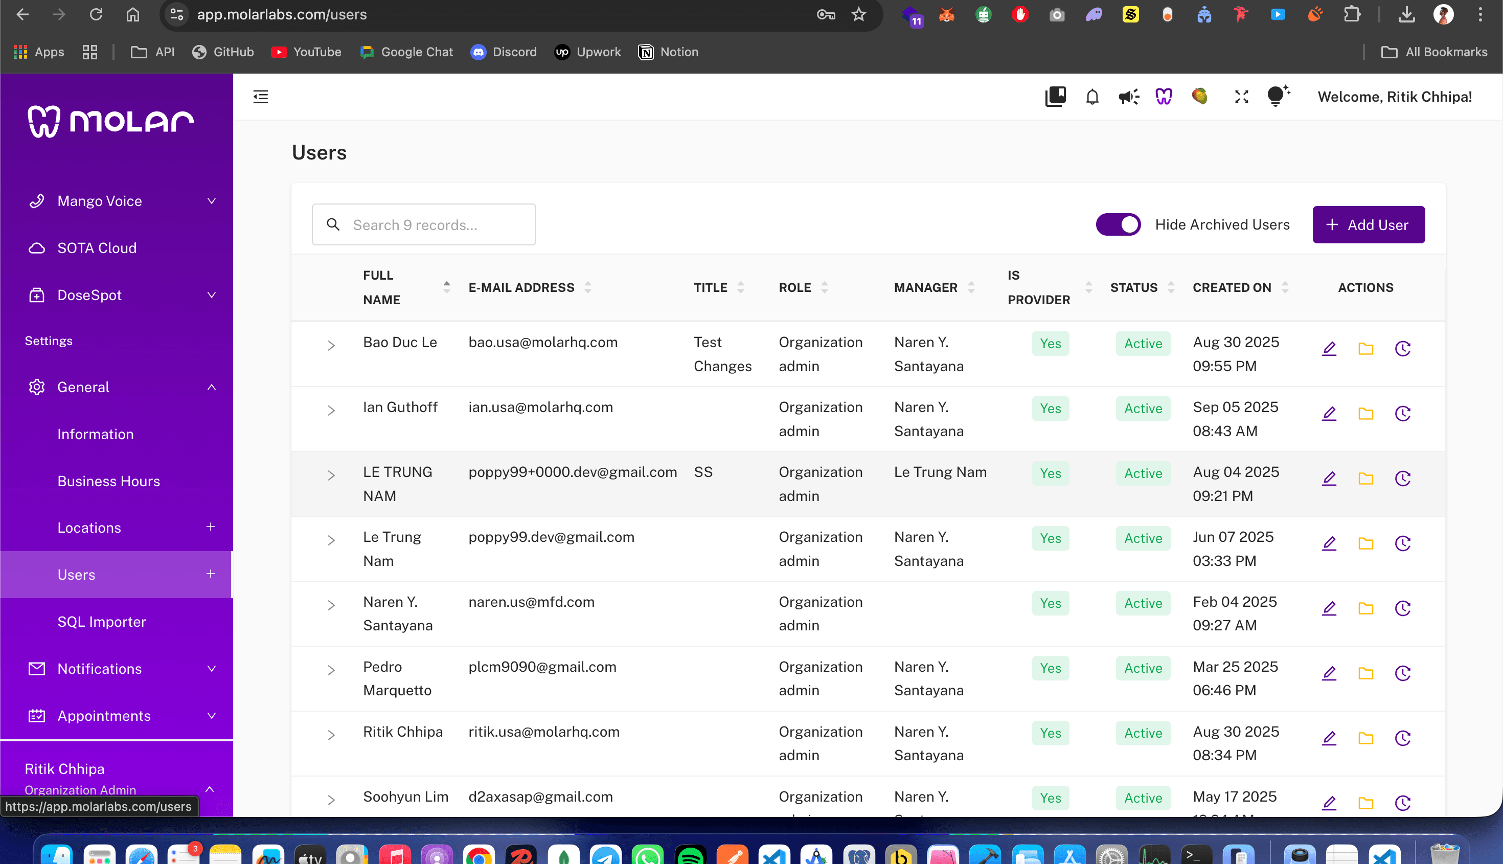The width and height of the screenshot is (1503, 864).
Task: Expand Pedro Marquetto row details
Action: pos(331,670)
